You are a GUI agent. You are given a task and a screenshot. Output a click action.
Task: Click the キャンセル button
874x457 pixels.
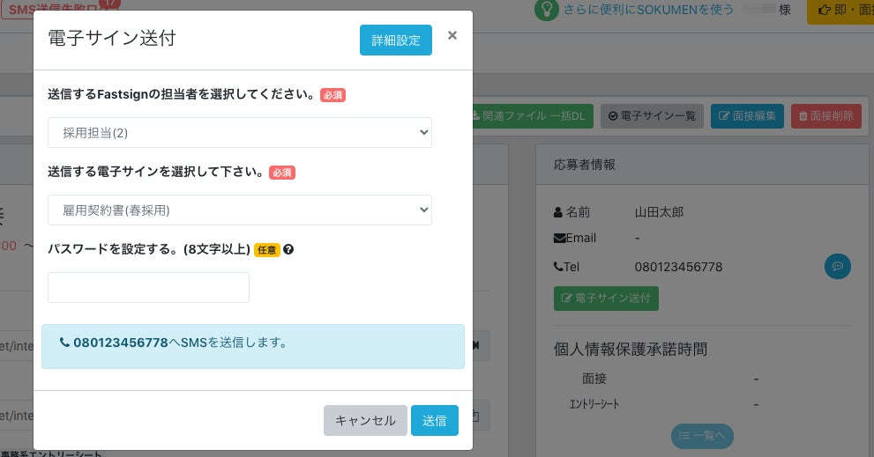click(x=365, y=421)
